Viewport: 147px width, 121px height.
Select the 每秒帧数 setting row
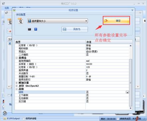point(72,49)
